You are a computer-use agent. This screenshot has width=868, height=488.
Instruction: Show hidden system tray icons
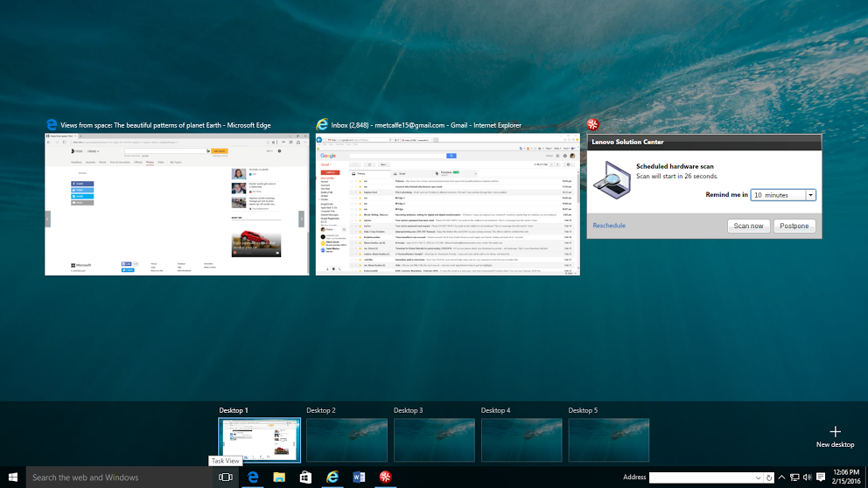coord(781,478)
